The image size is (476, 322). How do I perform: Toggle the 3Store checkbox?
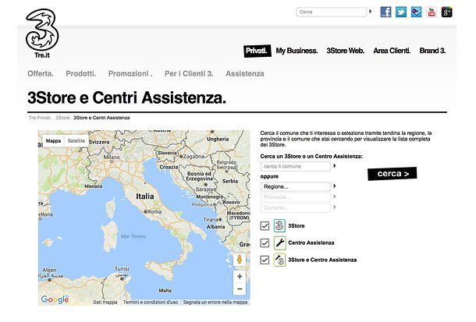pos(265,226)
